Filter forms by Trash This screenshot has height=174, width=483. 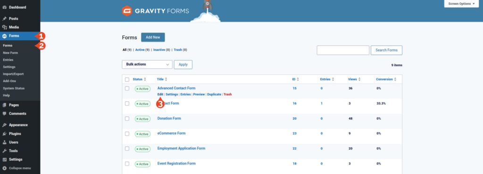pos(180,50)
